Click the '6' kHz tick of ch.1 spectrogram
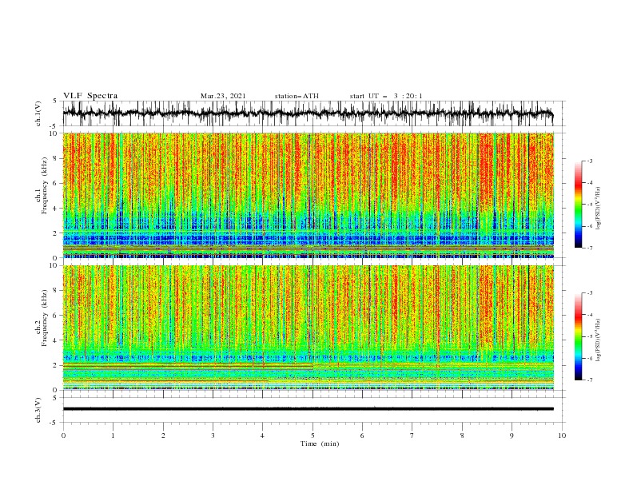633x489 pixels. coord(55,183)
